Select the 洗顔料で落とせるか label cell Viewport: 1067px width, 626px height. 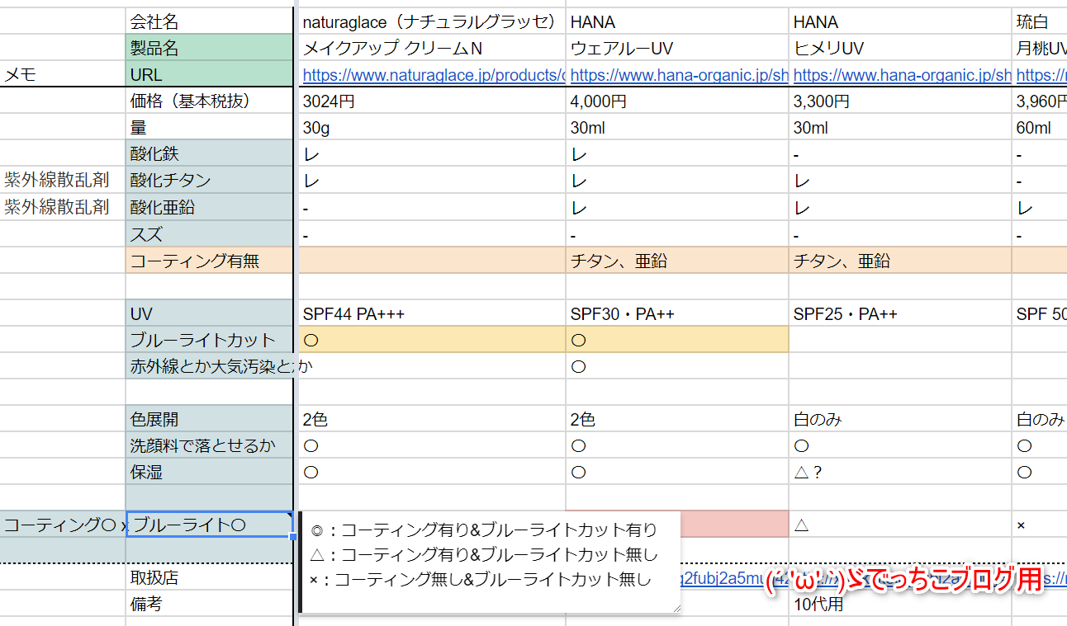pyautogui.click(x=209, y=445)
